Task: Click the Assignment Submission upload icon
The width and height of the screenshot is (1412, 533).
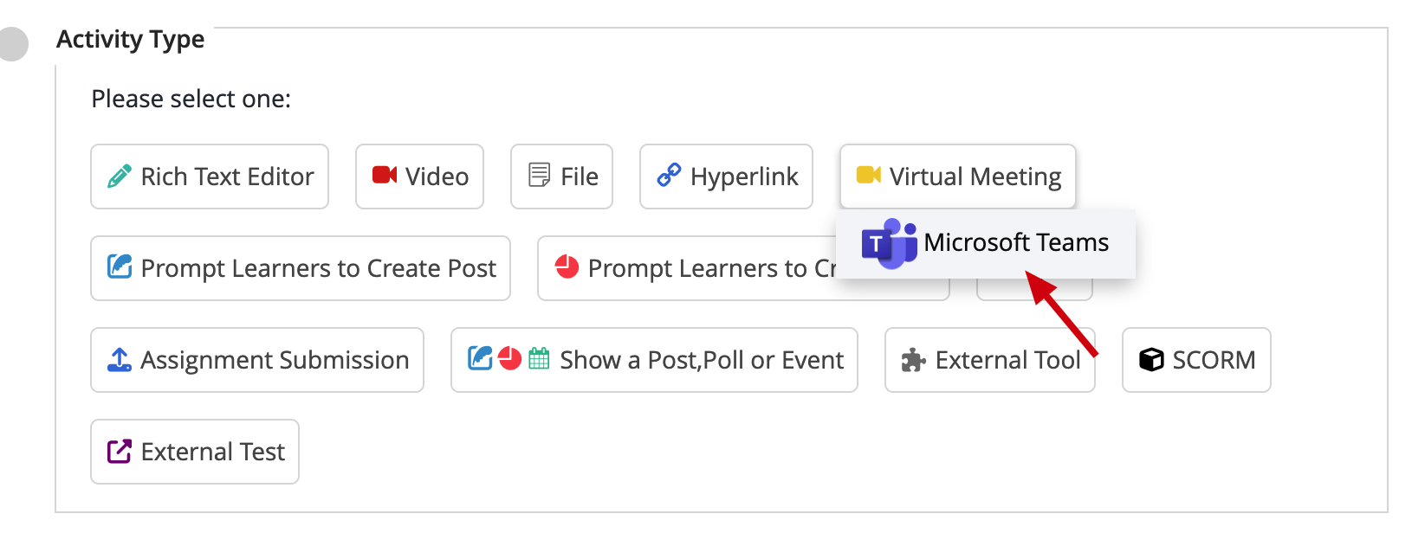Action: click(x=120, y=360)
